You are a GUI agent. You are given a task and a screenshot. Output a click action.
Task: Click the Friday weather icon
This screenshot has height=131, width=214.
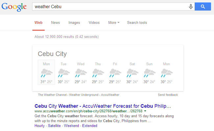pyautogui.click(x=115, y=73)
